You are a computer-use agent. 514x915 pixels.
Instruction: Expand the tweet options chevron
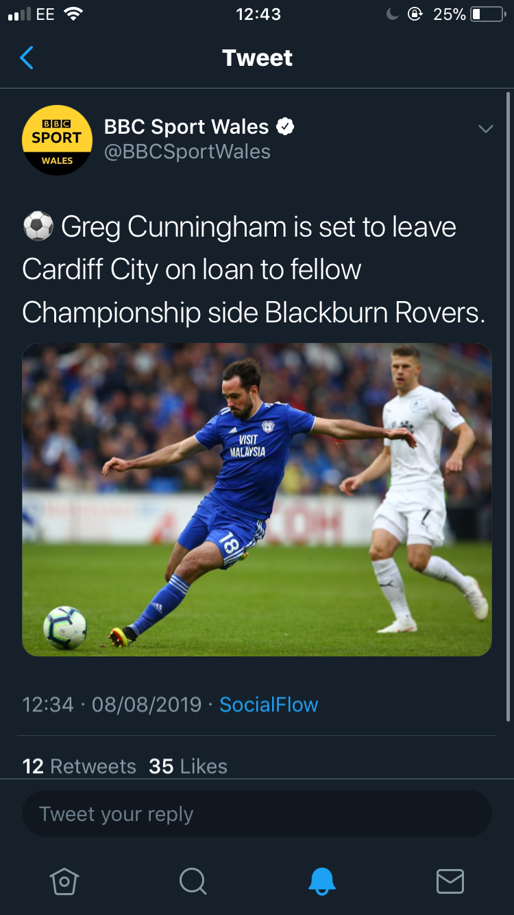(x=485, y=129)
